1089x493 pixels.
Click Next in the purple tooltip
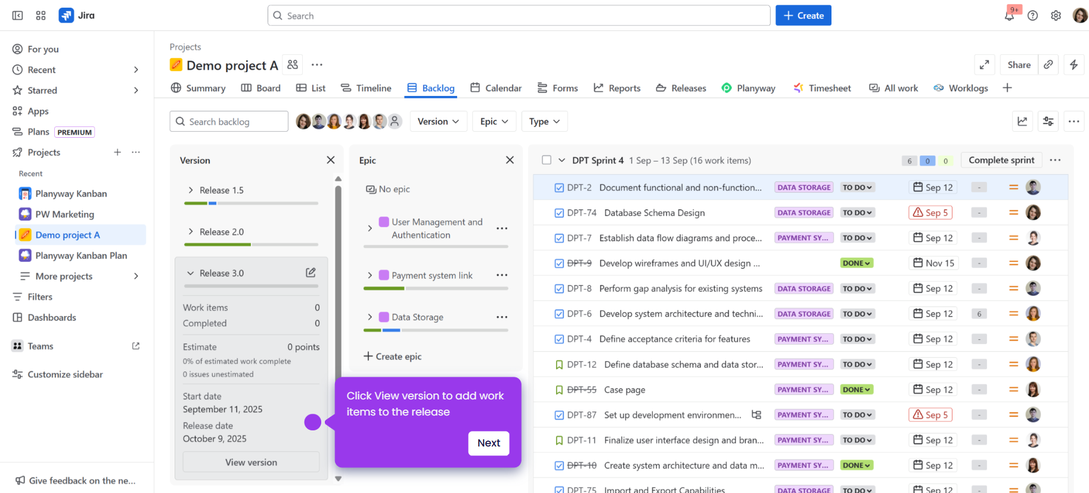(489, 443)
